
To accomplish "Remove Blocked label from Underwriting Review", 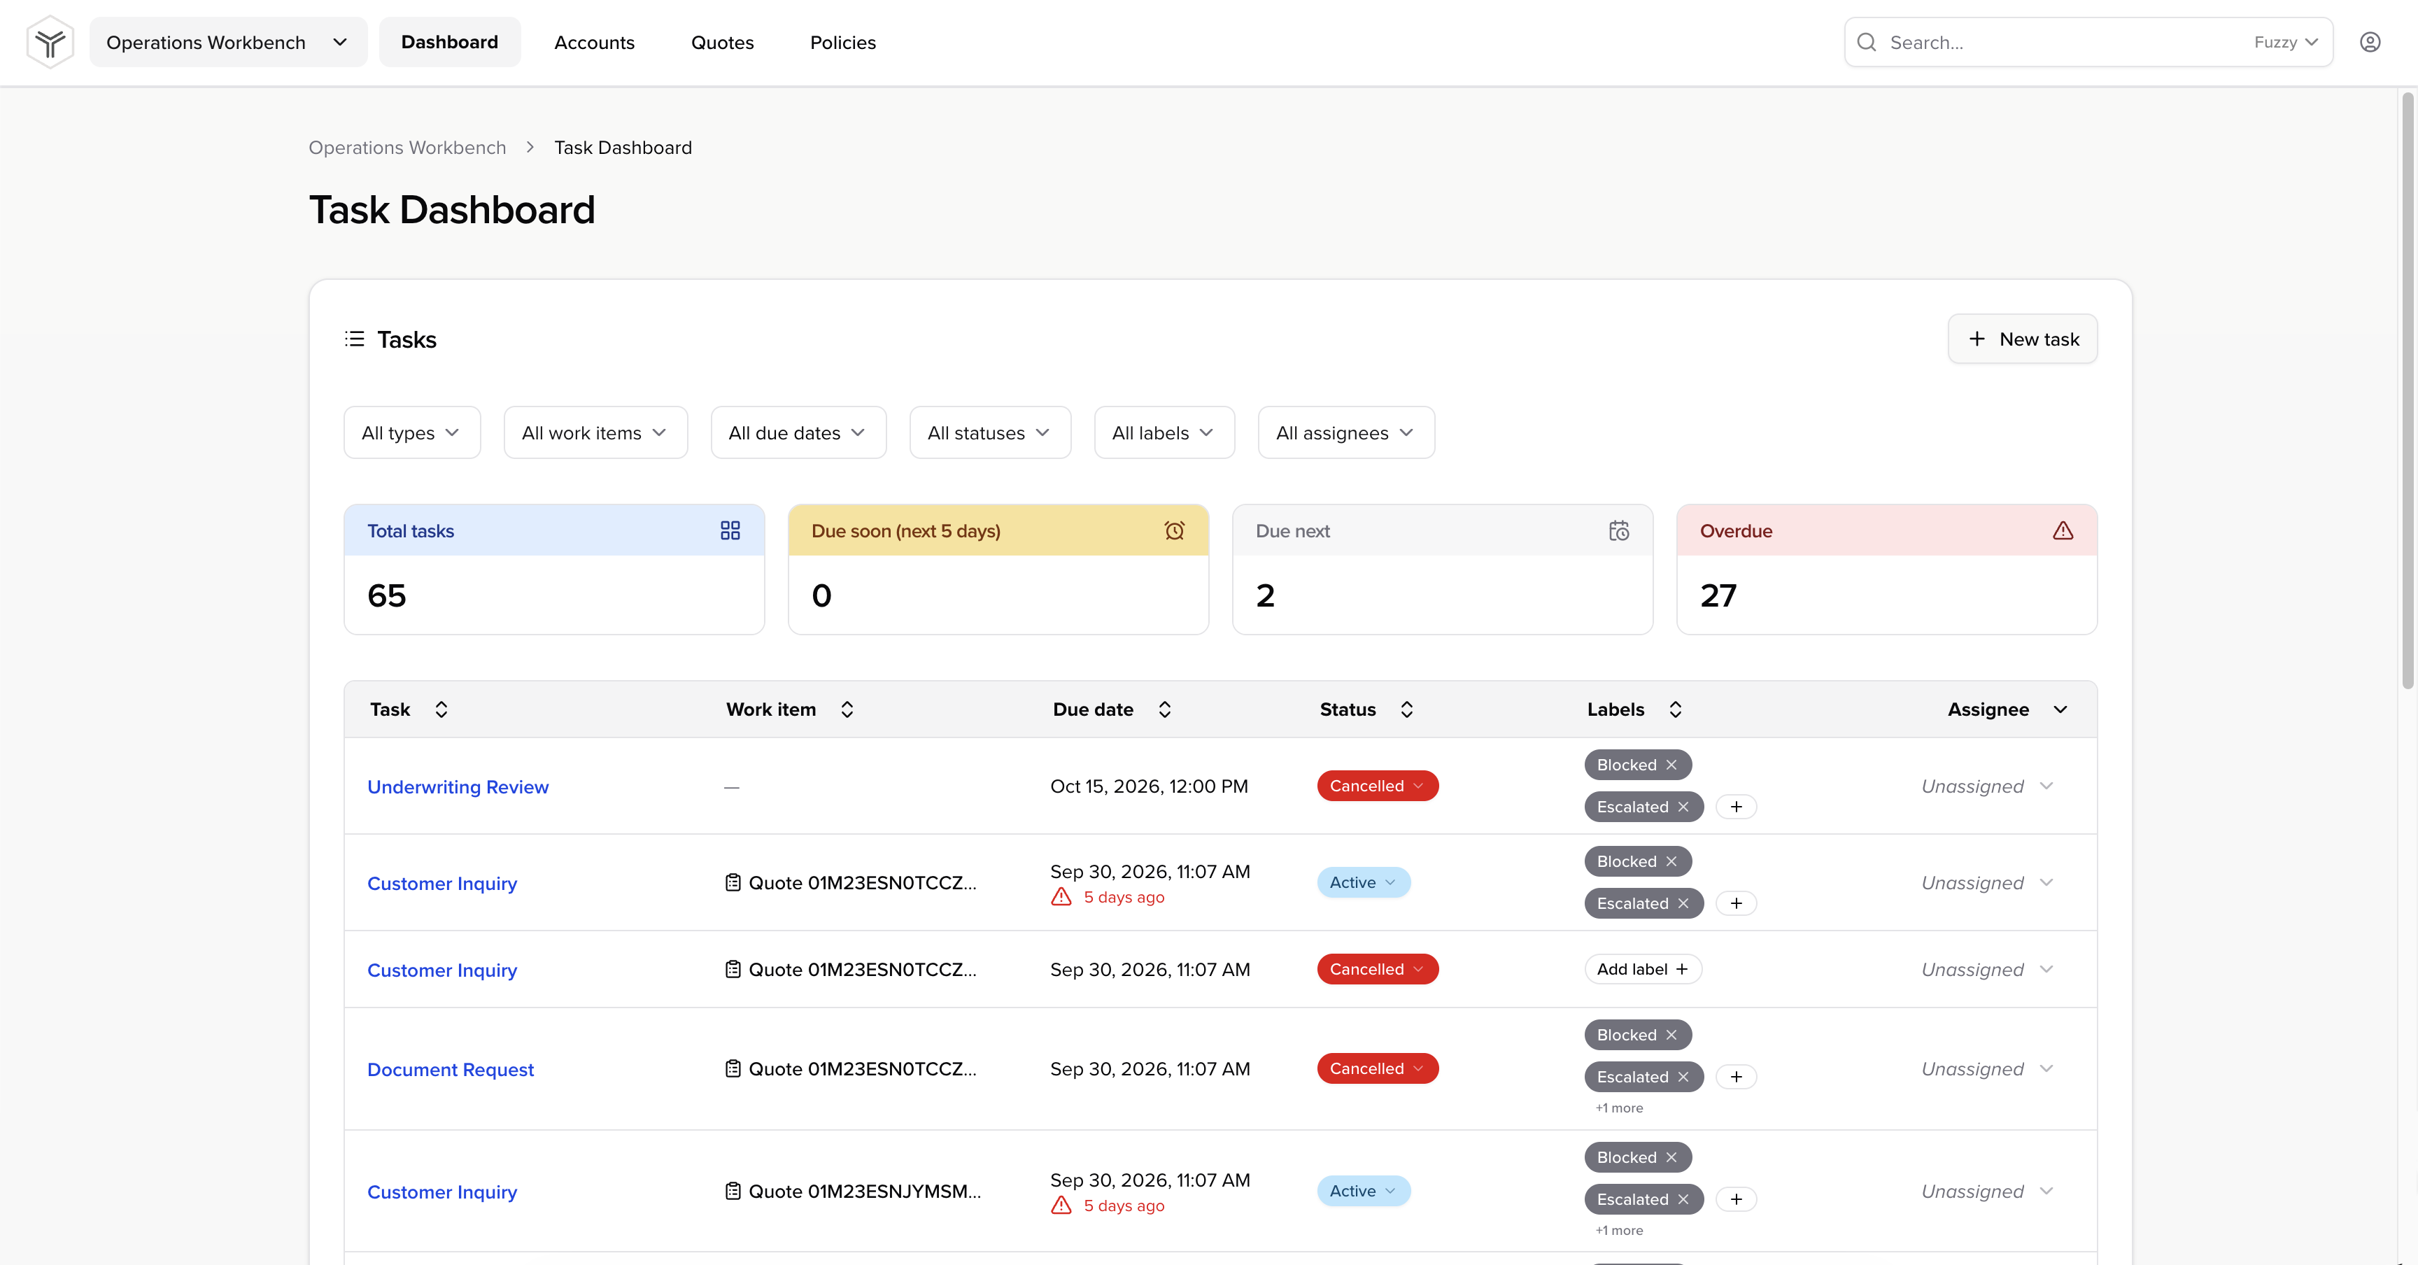I will click(x=1671, y=765).
